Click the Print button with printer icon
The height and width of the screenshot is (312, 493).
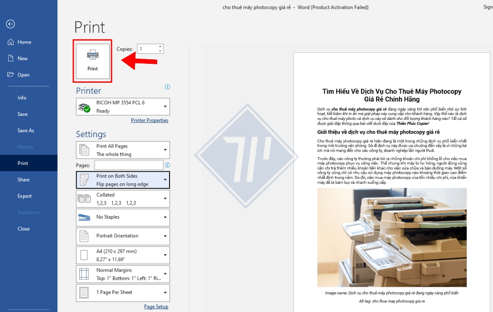[93, 61]
